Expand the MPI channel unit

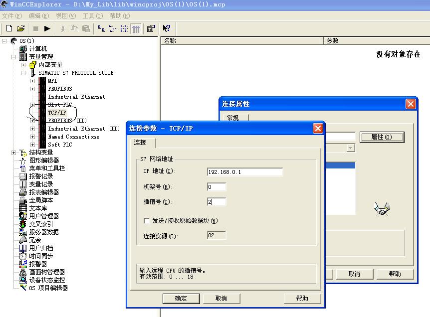tap(32, 81)
